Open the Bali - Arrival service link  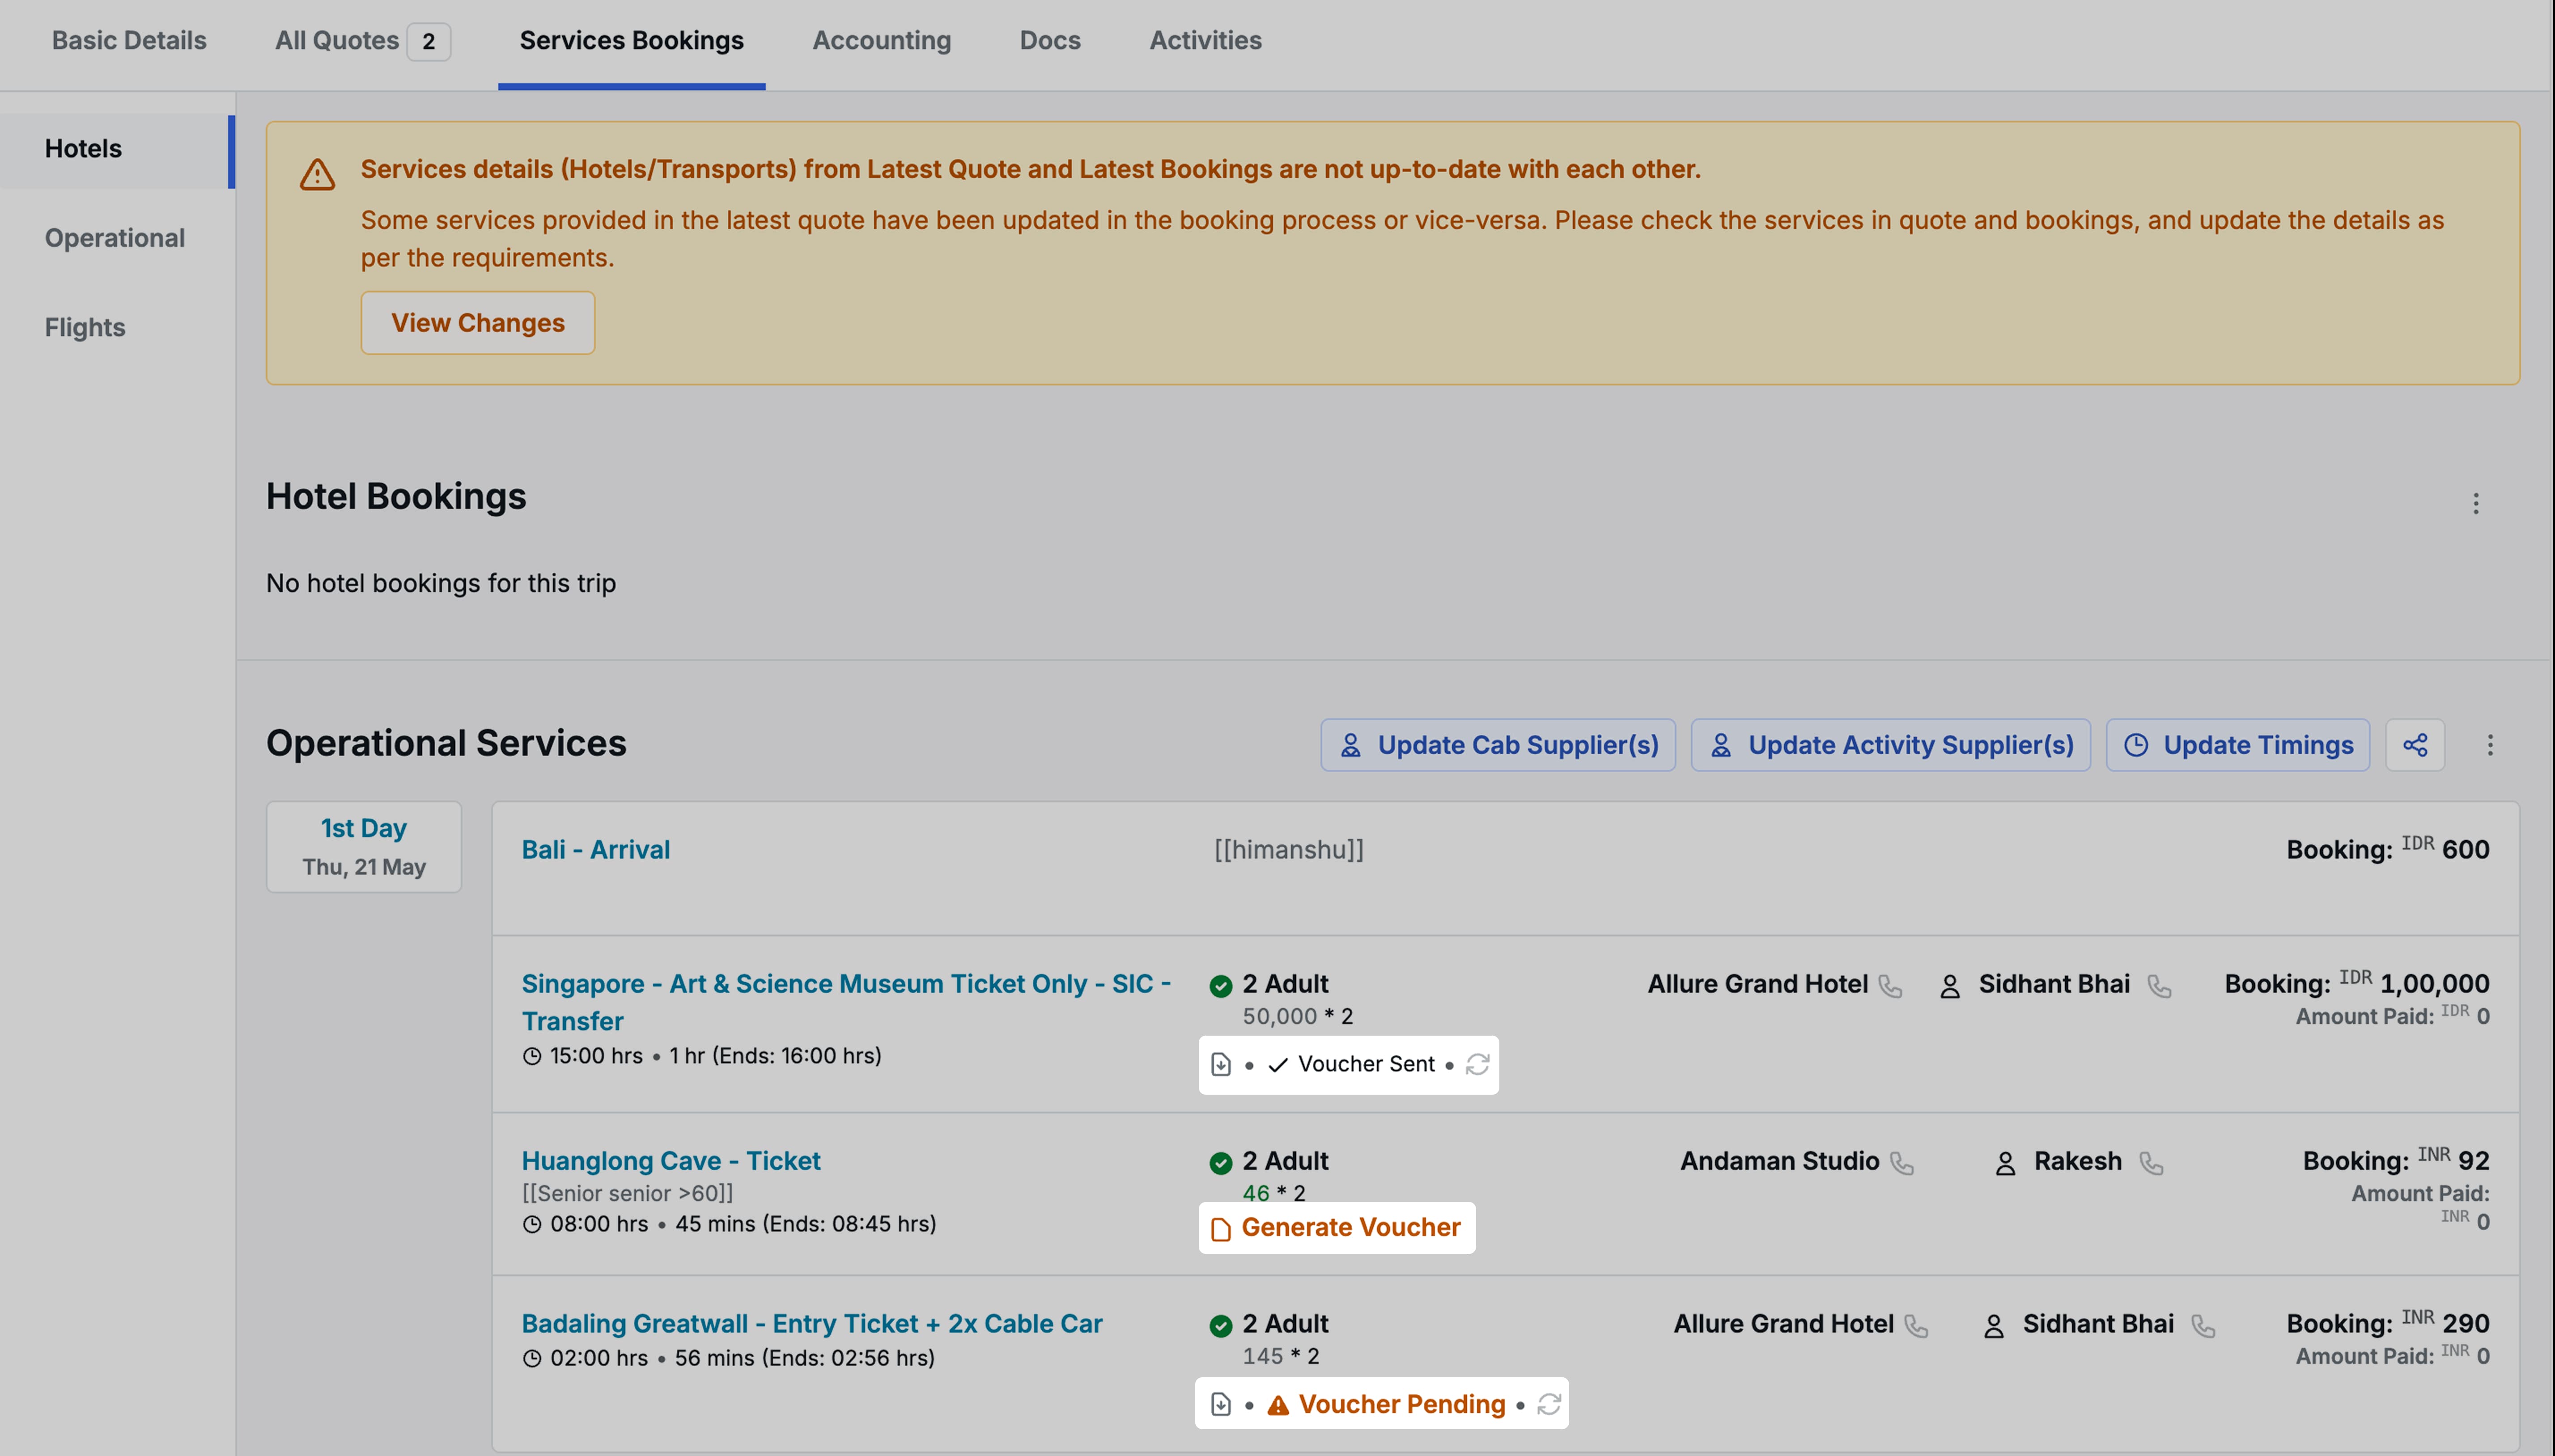pyautogui.click(x=596, y=849)
